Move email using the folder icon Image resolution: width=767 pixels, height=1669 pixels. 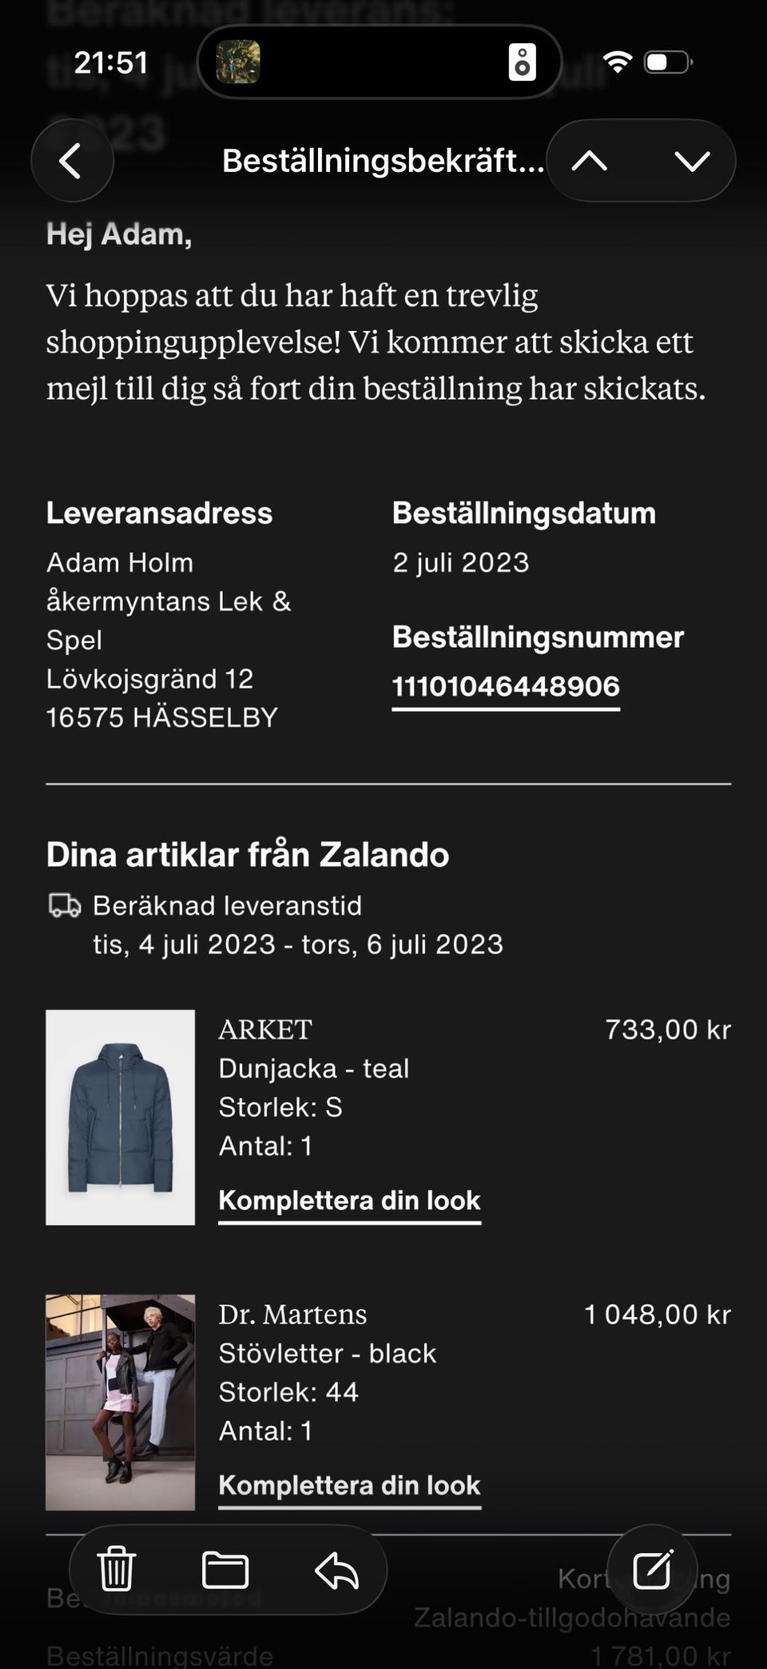tap(225, 1570)
